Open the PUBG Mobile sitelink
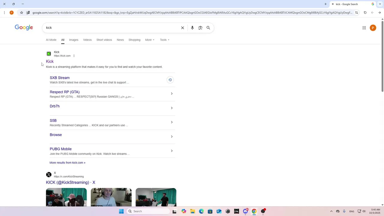The width and height of the screenshot is (384, 216). tap(61, 149)
